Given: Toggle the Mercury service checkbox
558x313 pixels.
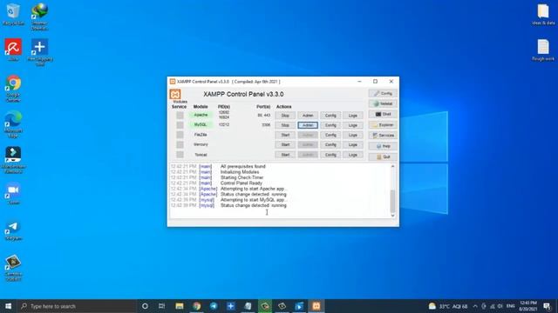Looking at the screenshot, I should click(180, 145).
